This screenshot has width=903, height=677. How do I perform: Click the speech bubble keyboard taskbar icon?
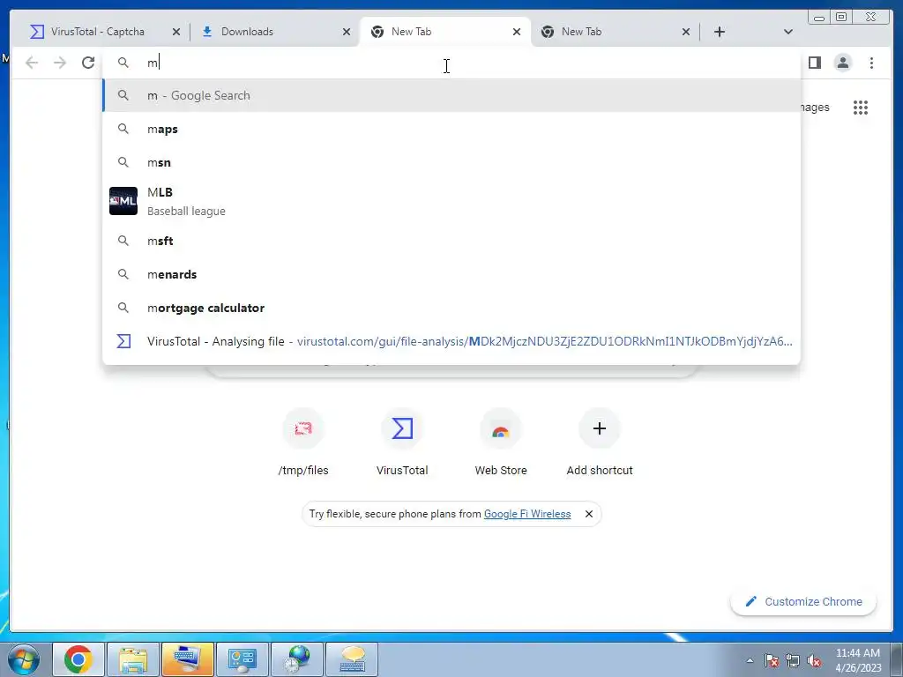[x=352, y=659]
